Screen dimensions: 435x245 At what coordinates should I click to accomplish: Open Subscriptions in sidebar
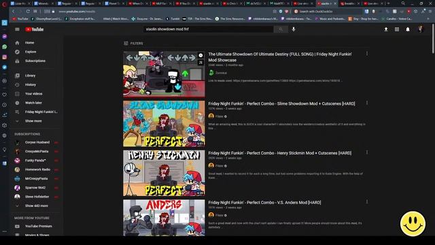point(35,61)
